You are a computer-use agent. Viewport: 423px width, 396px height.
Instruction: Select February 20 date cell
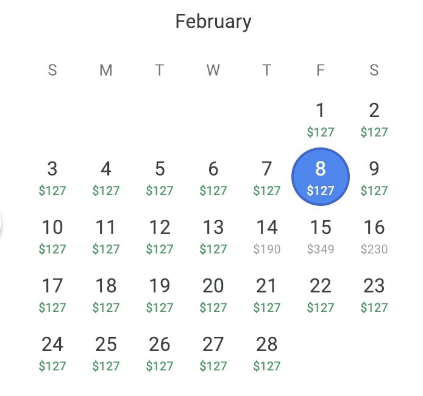coord(213,294)
